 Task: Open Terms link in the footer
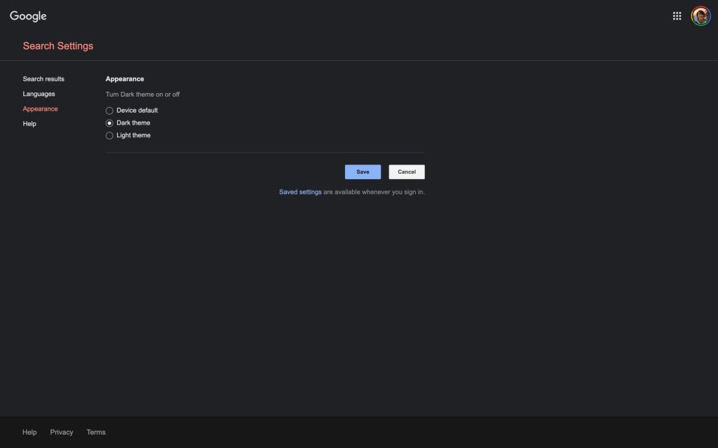[x=95, y=432]
